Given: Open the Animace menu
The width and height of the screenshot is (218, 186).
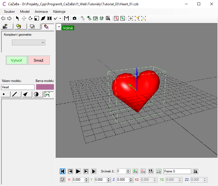Looking at the screenshot, I should pos(41,12).
